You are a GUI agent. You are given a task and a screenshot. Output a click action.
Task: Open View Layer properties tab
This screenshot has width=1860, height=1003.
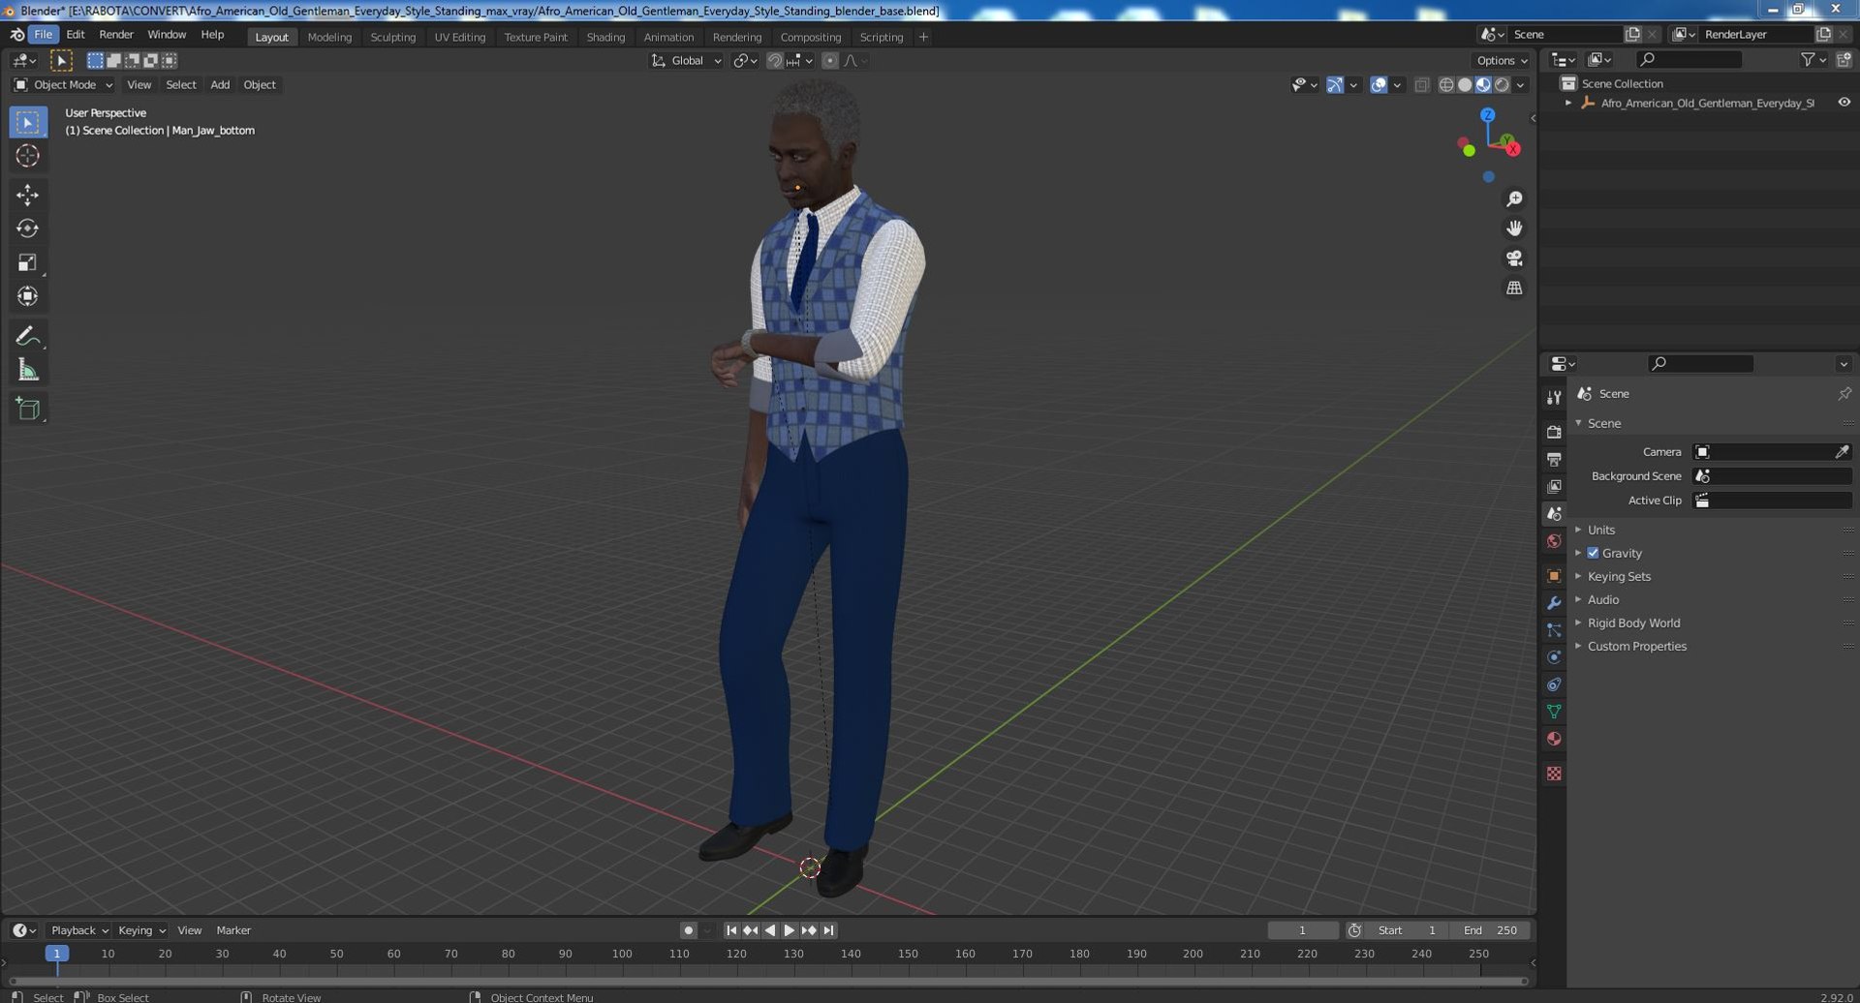1554,486
